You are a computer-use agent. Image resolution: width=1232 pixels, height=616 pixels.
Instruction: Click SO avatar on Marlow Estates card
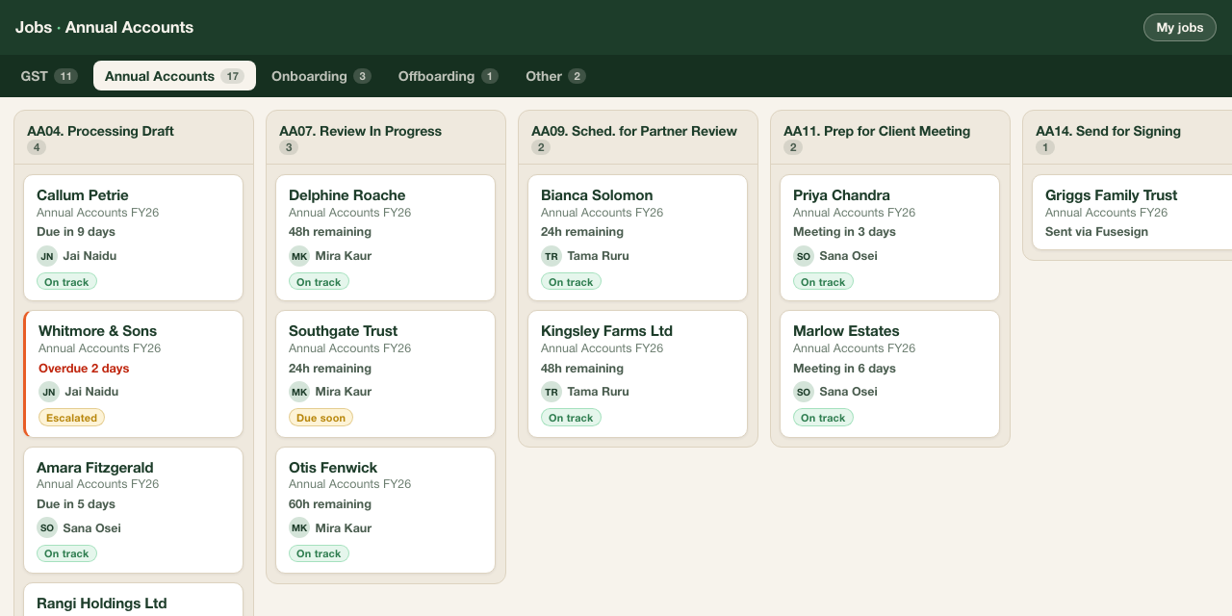coord(804,392)
